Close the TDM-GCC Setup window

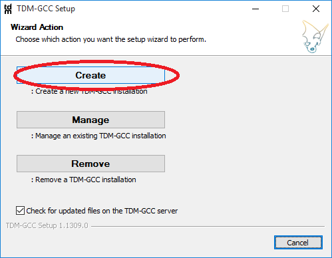(x=316, y=9)
